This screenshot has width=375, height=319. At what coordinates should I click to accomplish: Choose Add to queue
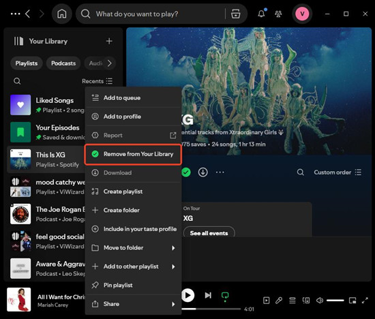(x=133, y=97)
